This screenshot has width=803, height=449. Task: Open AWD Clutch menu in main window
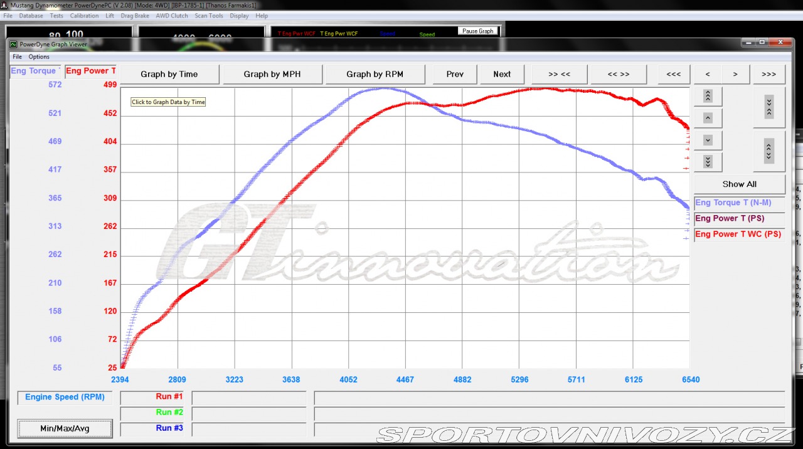point(172,16)
